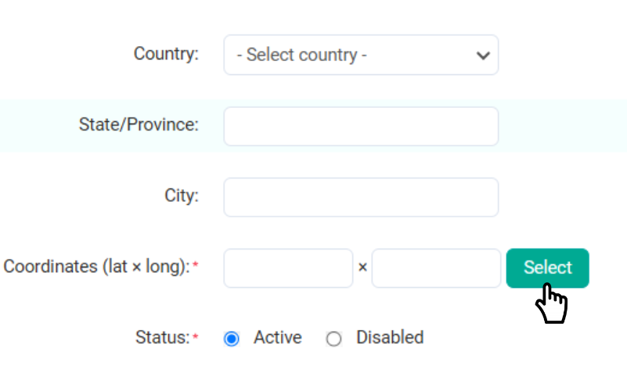
Task: Click the red asterisk beside Coordinates label
Action: (196, 266)
